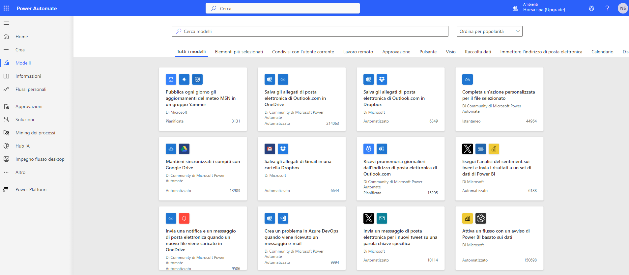The height and width of the screenshot is (275, 629).
Task: Open the settings gear in header
Action: tap(591, 8)
